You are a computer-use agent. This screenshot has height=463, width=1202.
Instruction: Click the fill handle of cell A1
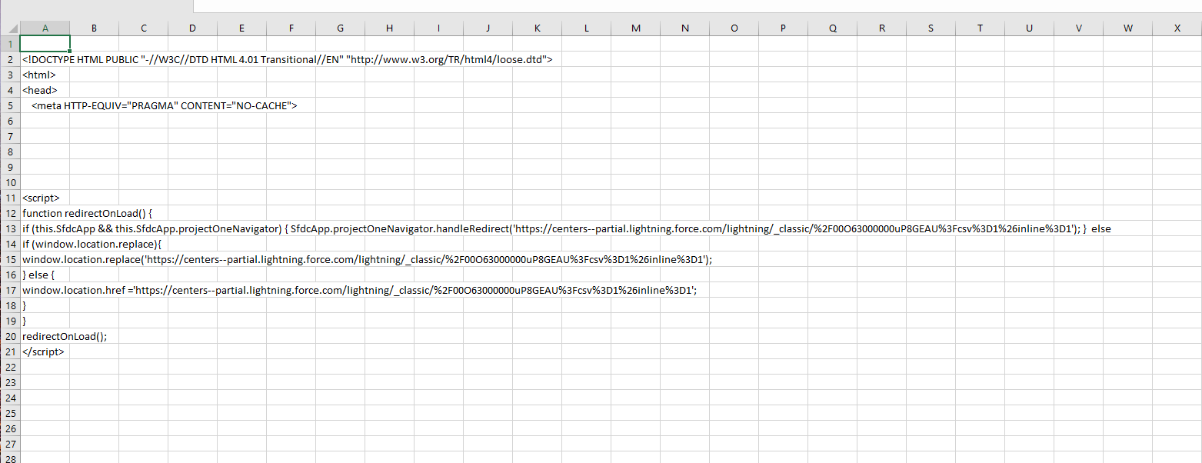tap(69, 51)
